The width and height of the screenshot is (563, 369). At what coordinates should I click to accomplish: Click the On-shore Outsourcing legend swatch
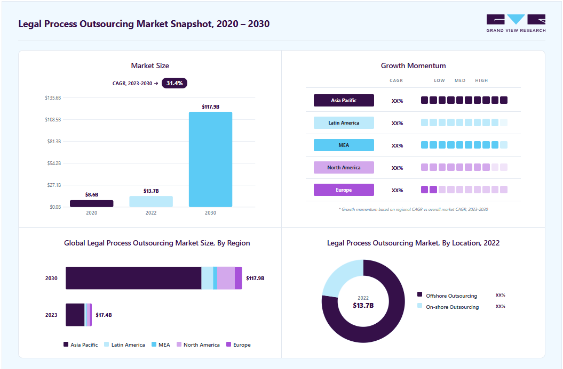(420, 306)
